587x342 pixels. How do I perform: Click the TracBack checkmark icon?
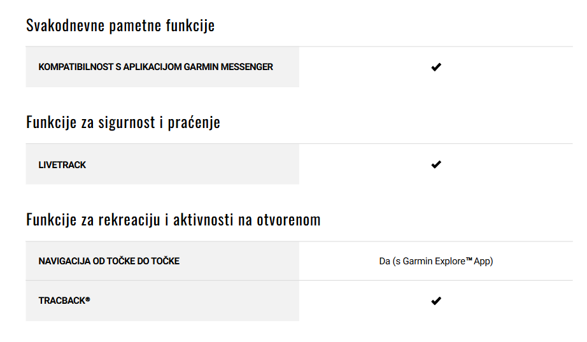[x=435, y=301]
